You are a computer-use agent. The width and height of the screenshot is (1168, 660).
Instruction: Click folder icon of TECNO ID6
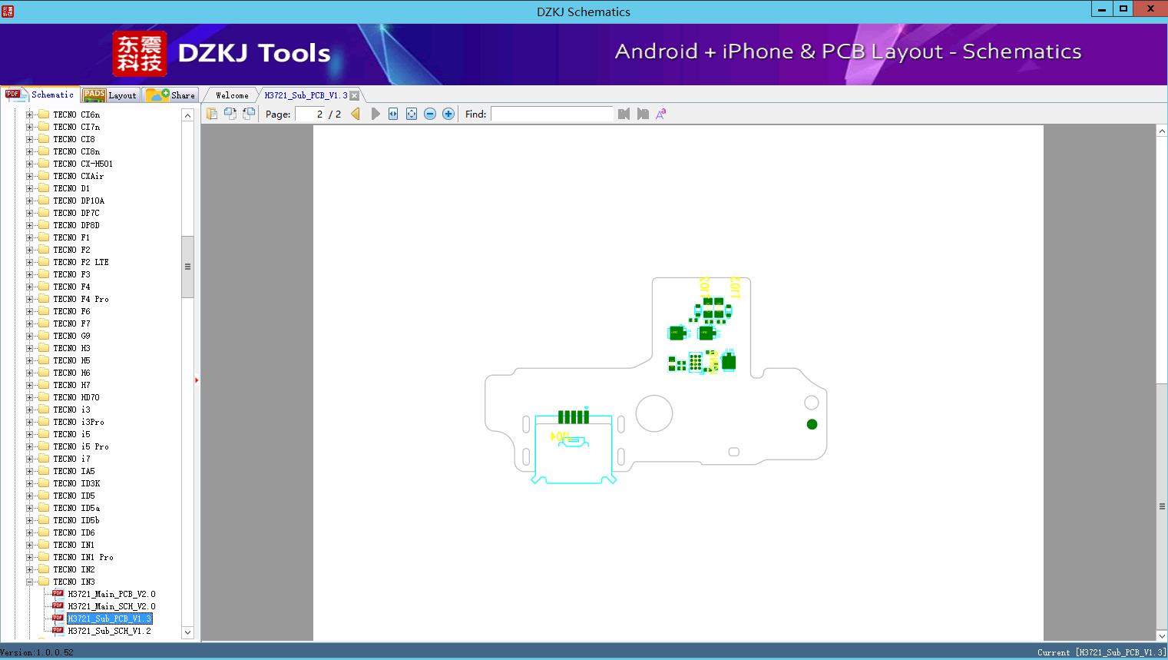tap(44, 532)
